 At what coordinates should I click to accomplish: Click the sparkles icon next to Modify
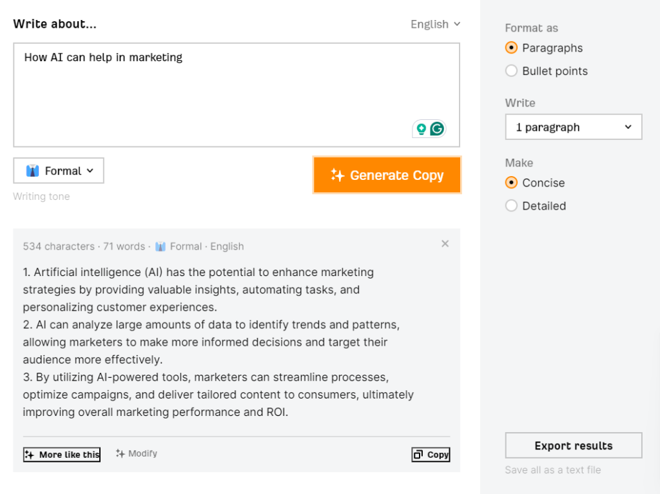pos(121,453)
